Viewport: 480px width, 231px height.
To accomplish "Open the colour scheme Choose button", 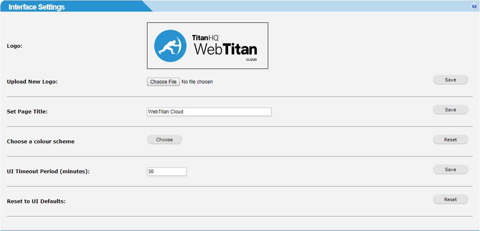I will [x=164, y=140].
